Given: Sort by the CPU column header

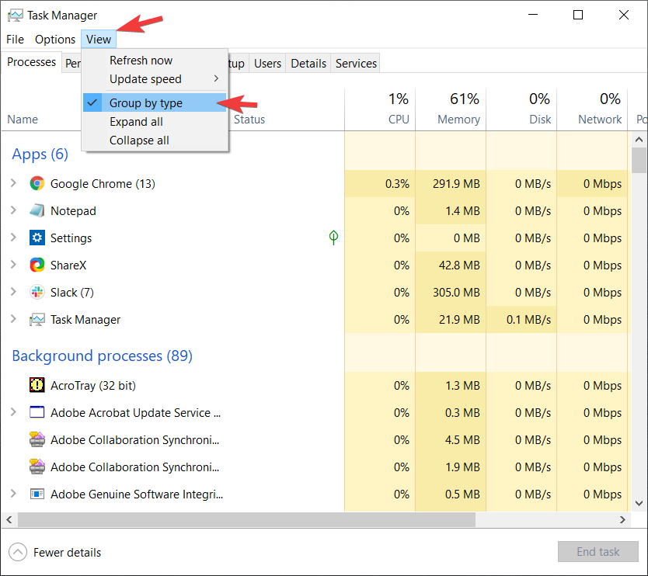Looking at the screenshot, I should (x=380, y=109).
